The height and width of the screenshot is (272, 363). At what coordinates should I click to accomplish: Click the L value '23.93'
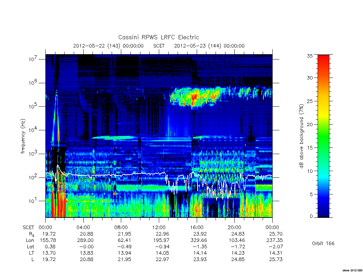point(200,260)
